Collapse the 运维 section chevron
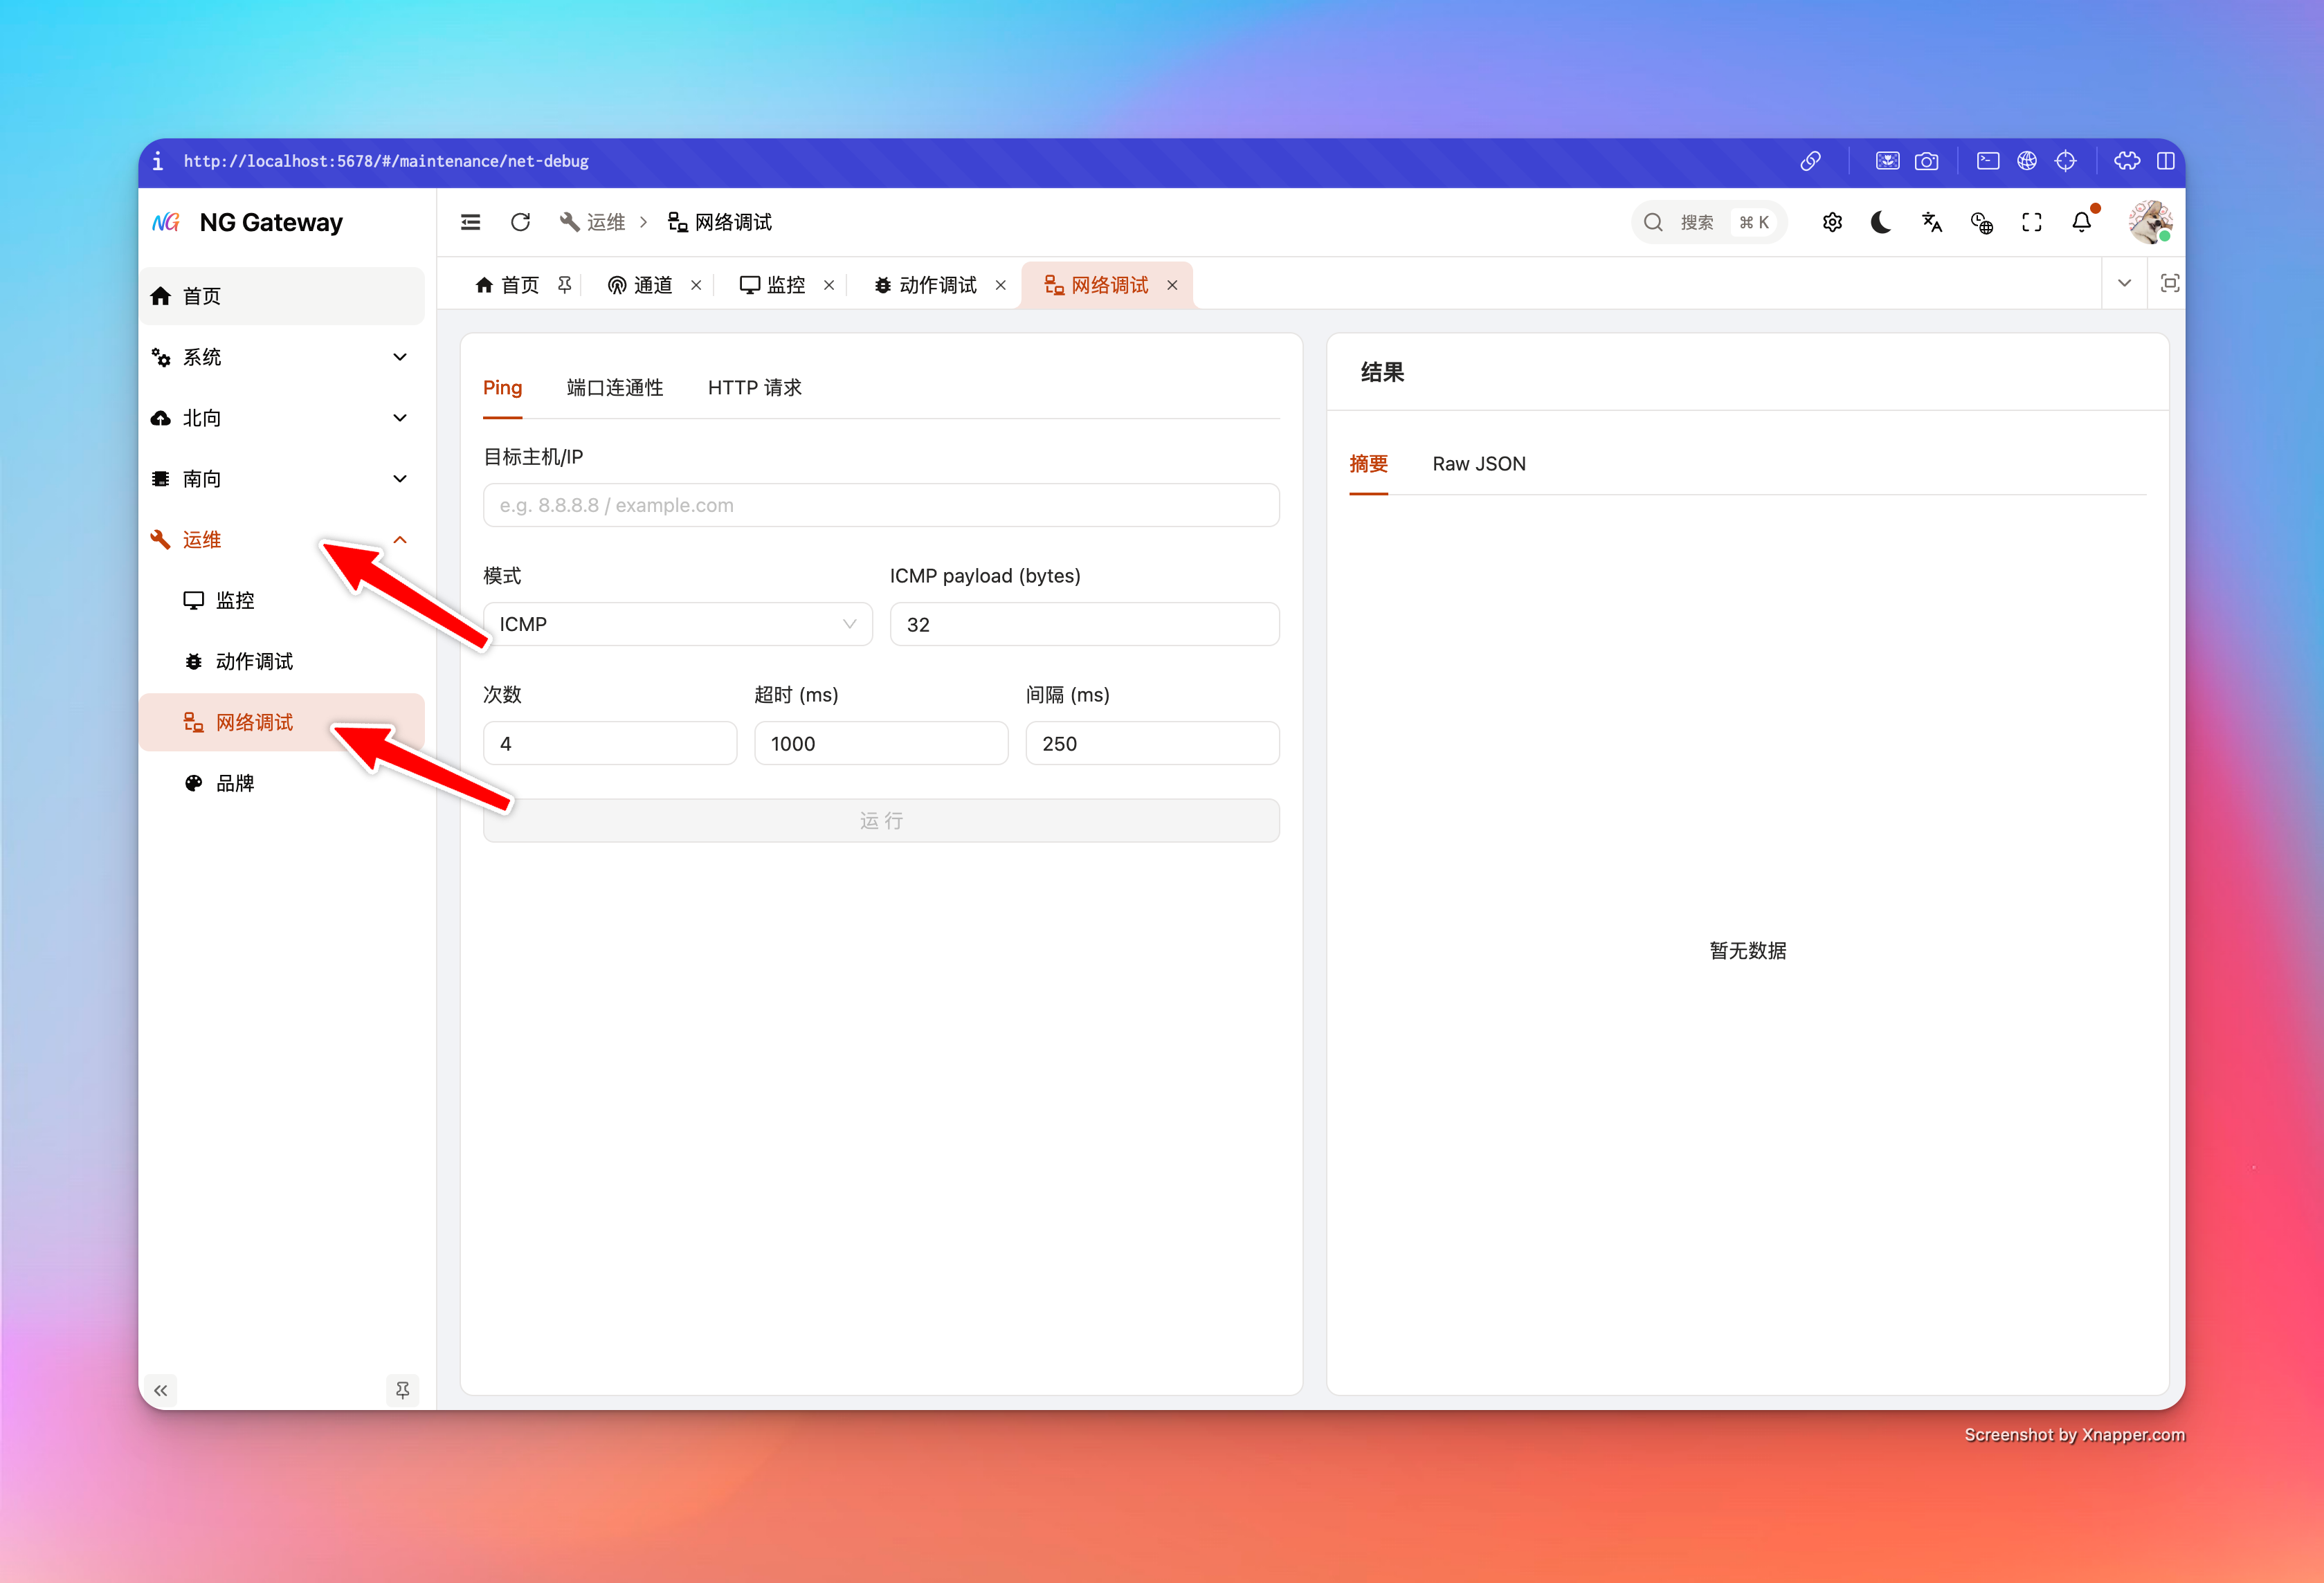The width and height of the screenshot is (2324, 1583). coord(400,539)
